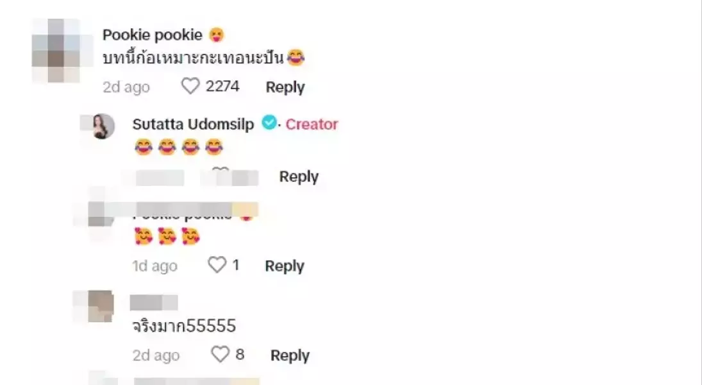Visit Sutatta Udomsilp's profile via her name

(x=193, y=124)
